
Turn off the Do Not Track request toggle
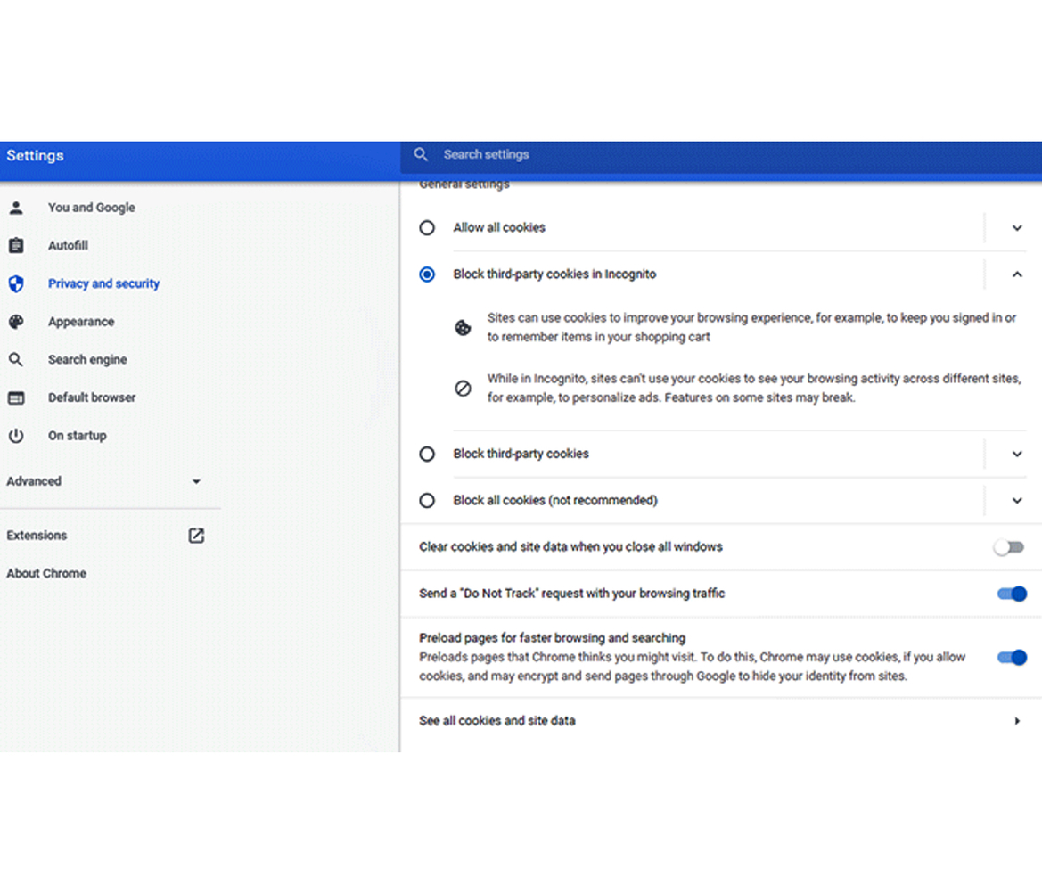click(1012, 594)
